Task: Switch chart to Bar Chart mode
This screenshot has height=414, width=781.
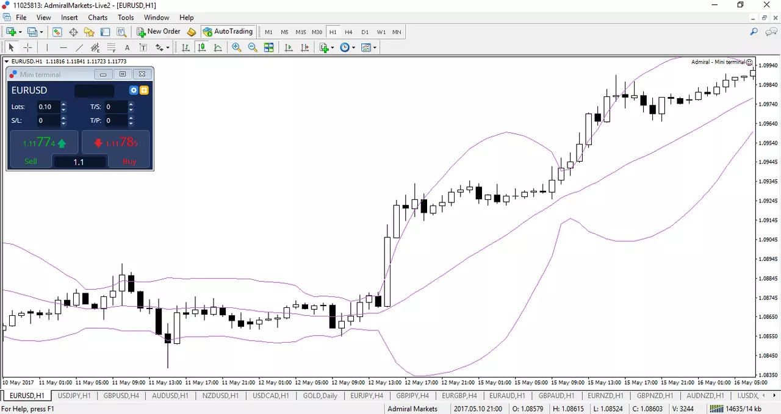Action: click(x=186, y=48)
